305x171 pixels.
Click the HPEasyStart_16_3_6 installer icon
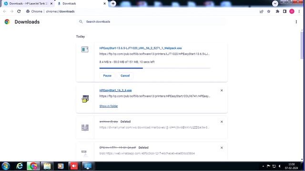pos(85,99)
